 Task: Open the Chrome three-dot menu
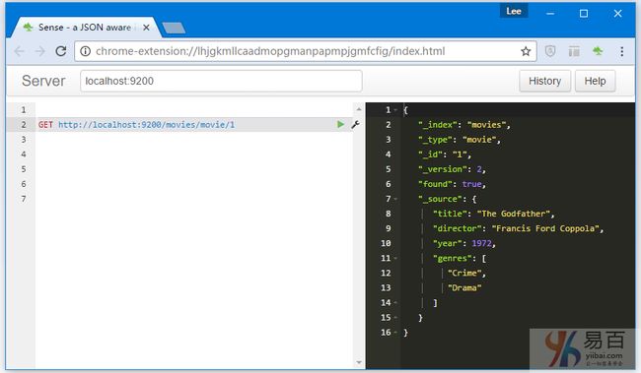pos(622,51)
